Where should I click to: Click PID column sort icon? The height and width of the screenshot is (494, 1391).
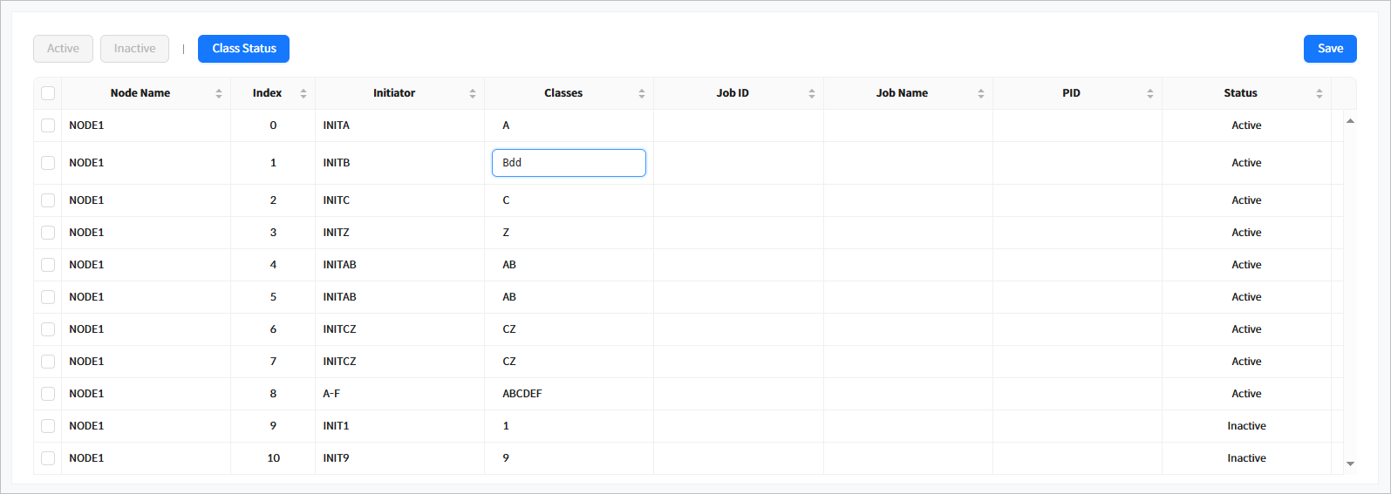(x=1149, y=94)
